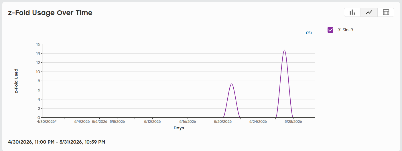Screen dimensions: 402x151
Task: Switch to line chart view
Action: [x=369, y=12]
